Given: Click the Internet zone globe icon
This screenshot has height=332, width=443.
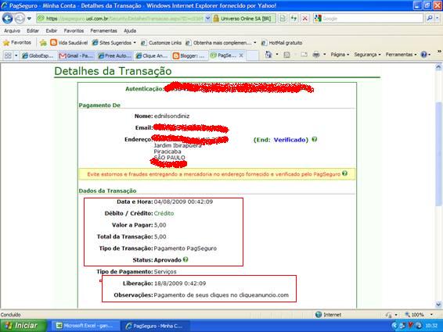Looking at the screenshot, I should click(x=319, y=315).
